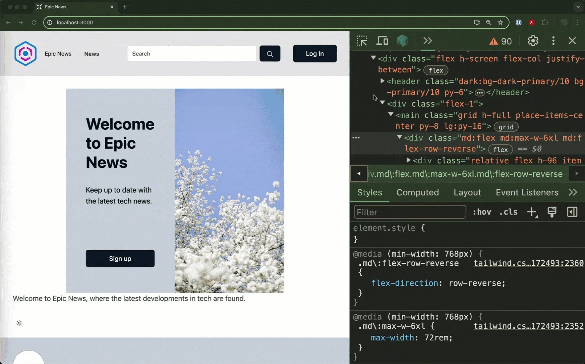Image resolution: width=585 pixels, height=364 pixels.
Task: Open the red Acrobat extension icon
Action: coord(532,22)
